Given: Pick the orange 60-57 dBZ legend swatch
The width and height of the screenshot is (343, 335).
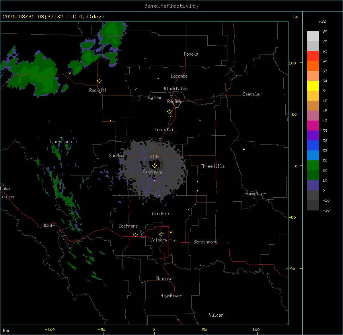Looking at the screenshot, I should pos(313,66).
